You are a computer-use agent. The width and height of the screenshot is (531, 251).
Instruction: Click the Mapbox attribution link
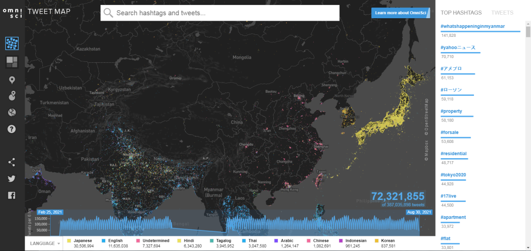[426, 150]
